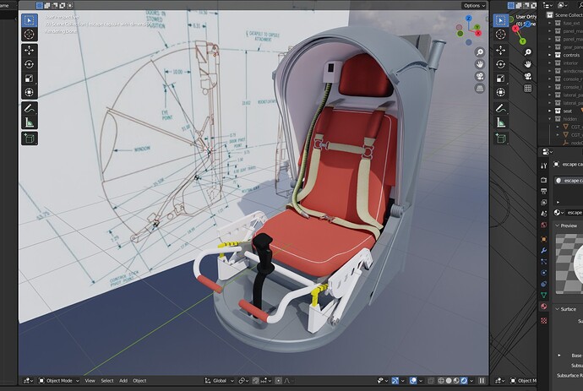Select the Move tool in right viewport
The width and height of the screenshot is (583, 391).
[501, 50]
